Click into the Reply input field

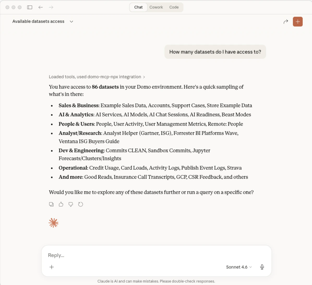[157, 255]
